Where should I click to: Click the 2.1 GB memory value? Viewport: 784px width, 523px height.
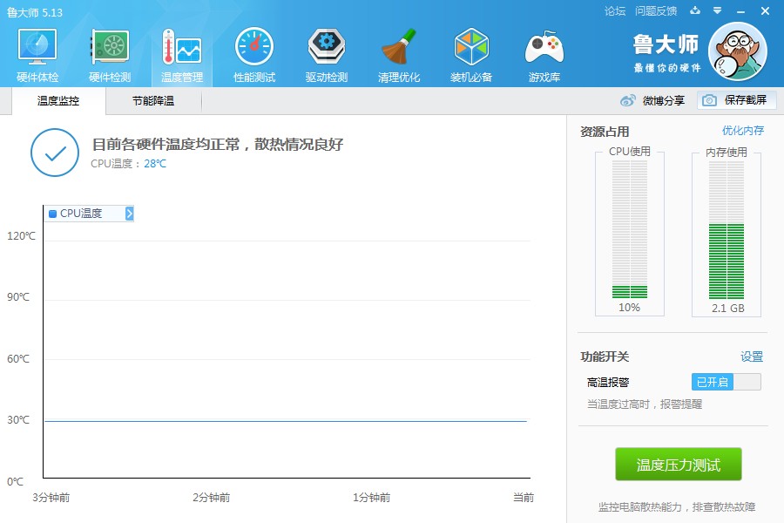point(728,309)
